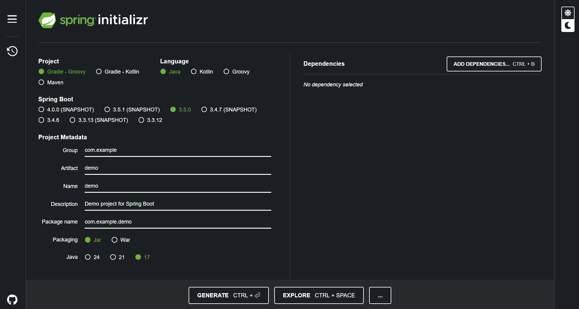Image resolution: width=579 pixels, height=309 pixels.
Task: Select Jar packaging
Action: (93, 240)
